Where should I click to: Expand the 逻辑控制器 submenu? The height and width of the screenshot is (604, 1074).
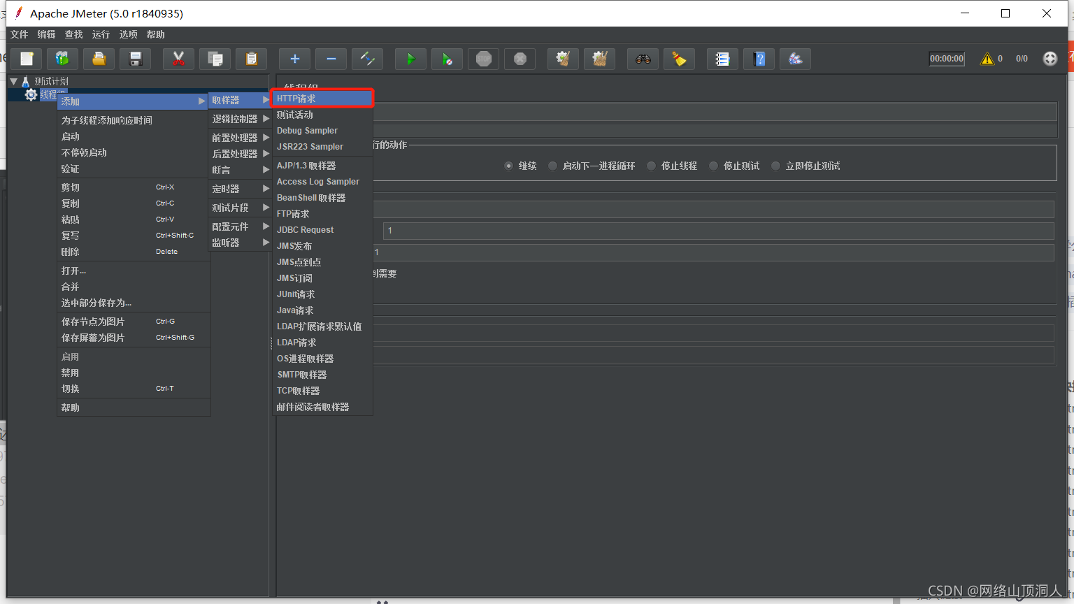[x=240, y=119]
